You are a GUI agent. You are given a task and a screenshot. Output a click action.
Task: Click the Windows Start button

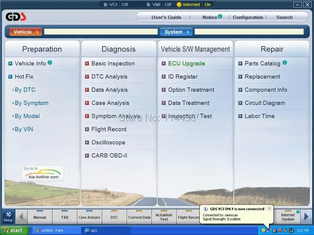point(14,230)
